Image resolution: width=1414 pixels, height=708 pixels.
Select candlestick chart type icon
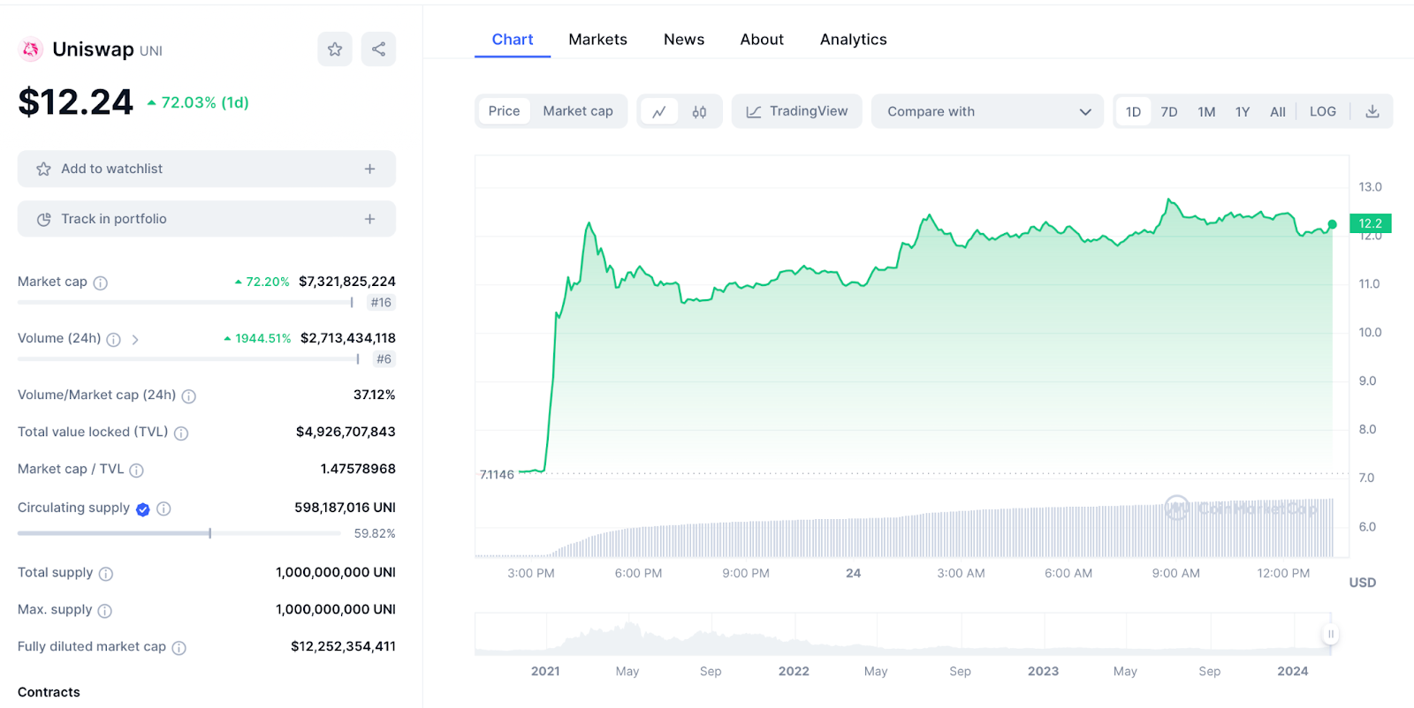tap(699, 111)
